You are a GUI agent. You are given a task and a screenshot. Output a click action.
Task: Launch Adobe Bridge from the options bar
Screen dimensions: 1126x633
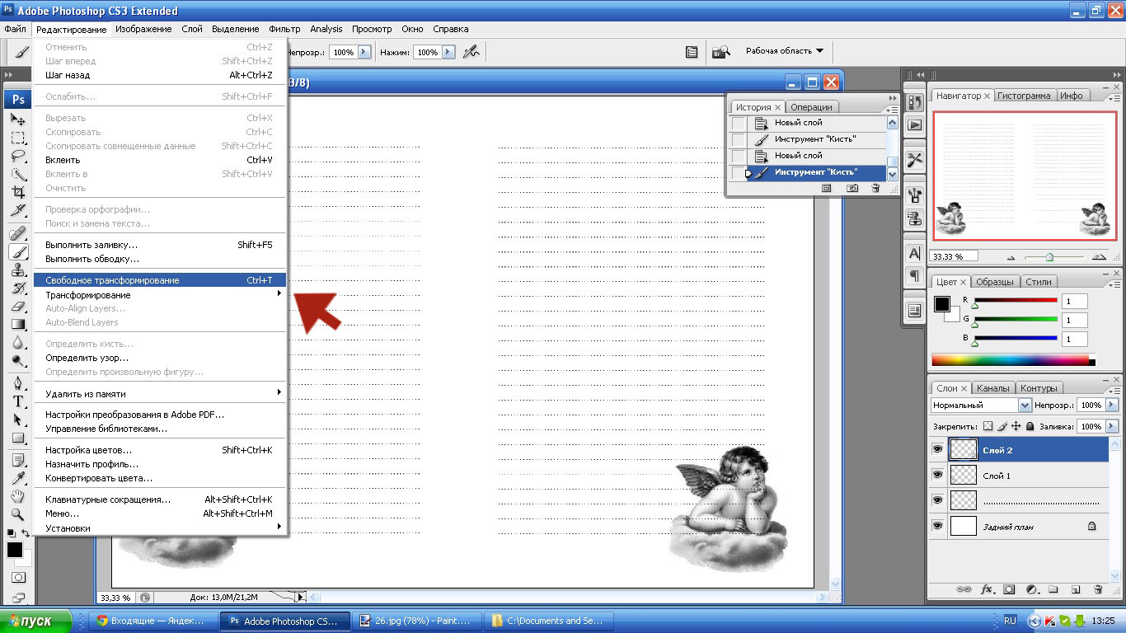(x=721, y=52)
